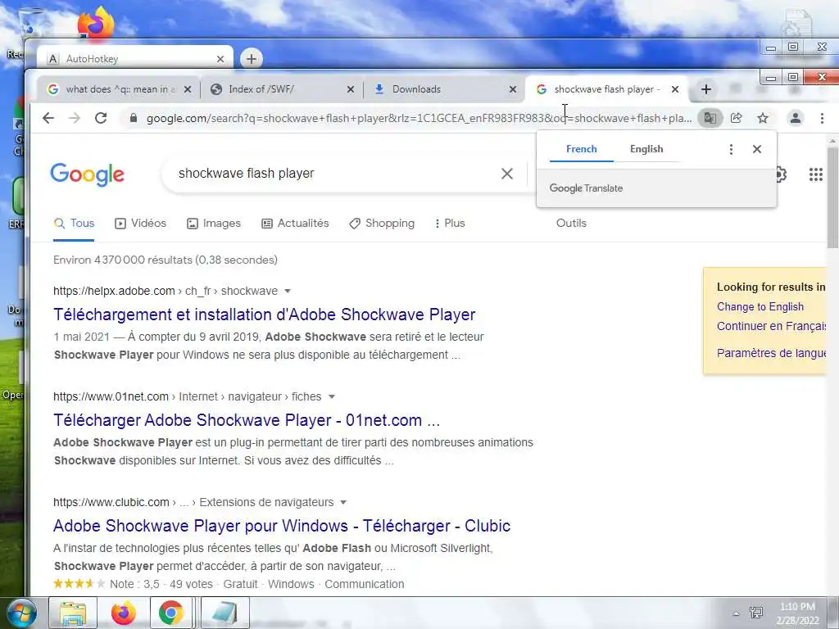Open new tab with plus button
This screenshot has width=839, height=629.
[705, 89]
